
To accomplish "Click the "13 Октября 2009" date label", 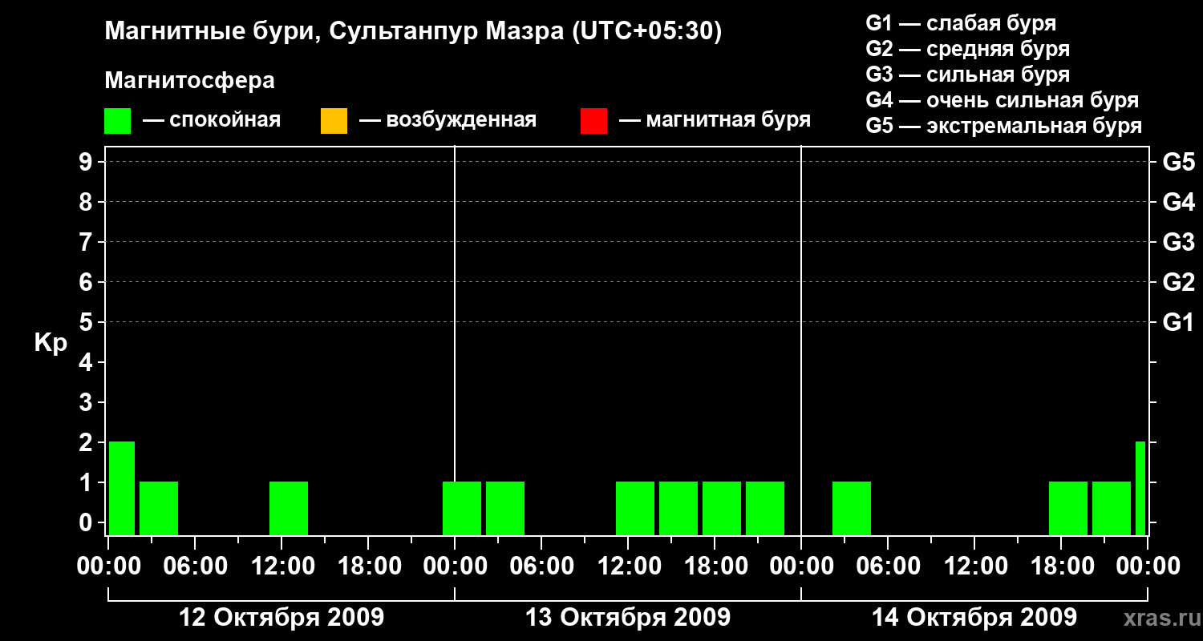I will (x=628, y=618).
